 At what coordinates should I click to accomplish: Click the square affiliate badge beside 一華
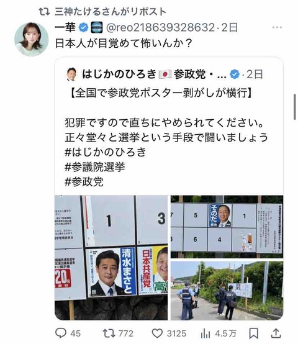[x=97, y=28]
